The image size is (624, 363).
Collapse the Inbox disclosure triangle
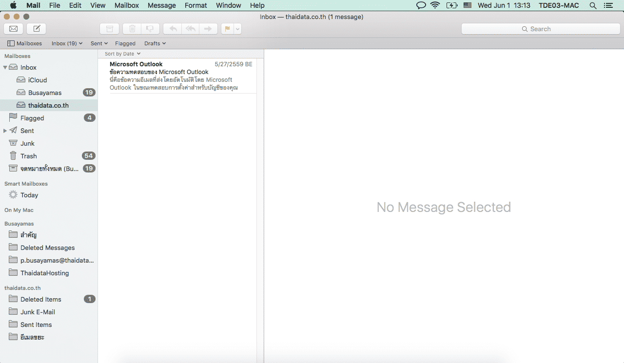pyautogui.click(x=5, y=67)
